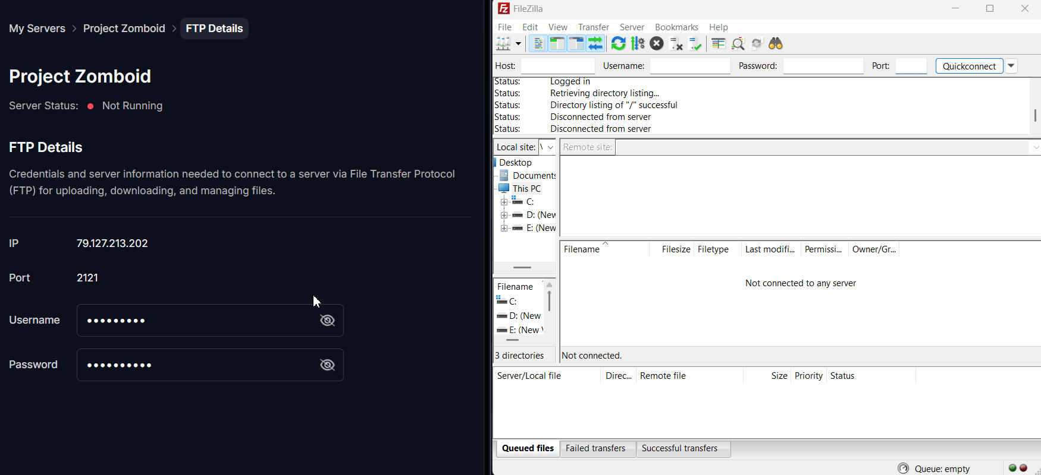Cancel the current operation in FileZilla
Screen dimensions: 1041x475
(657, 44)
